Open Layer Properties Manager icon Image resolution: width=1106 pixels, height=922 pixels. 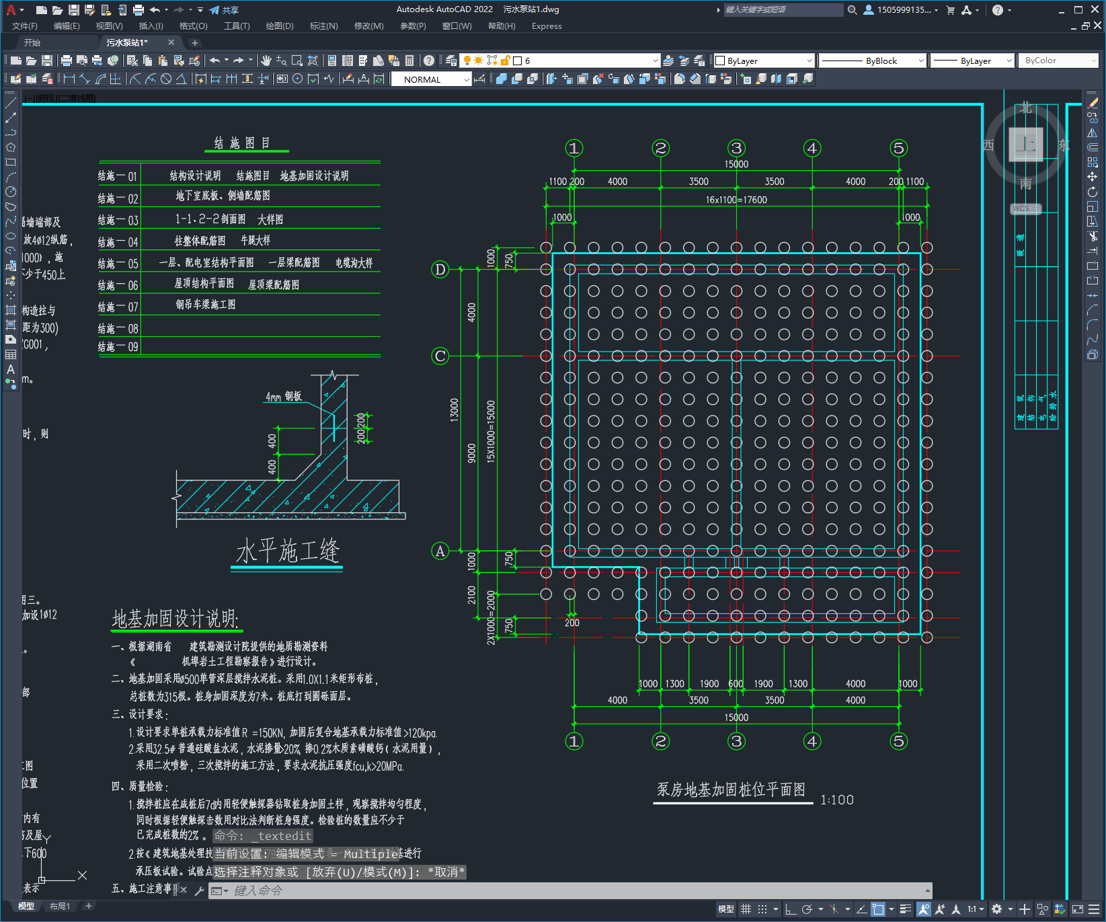tap(451, 61)
